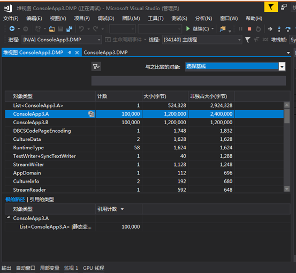This screenshot has width=296, height=273.
Task: Switch to the ConsoleApp3.DMP tab
Action: [x=106, y=52]
